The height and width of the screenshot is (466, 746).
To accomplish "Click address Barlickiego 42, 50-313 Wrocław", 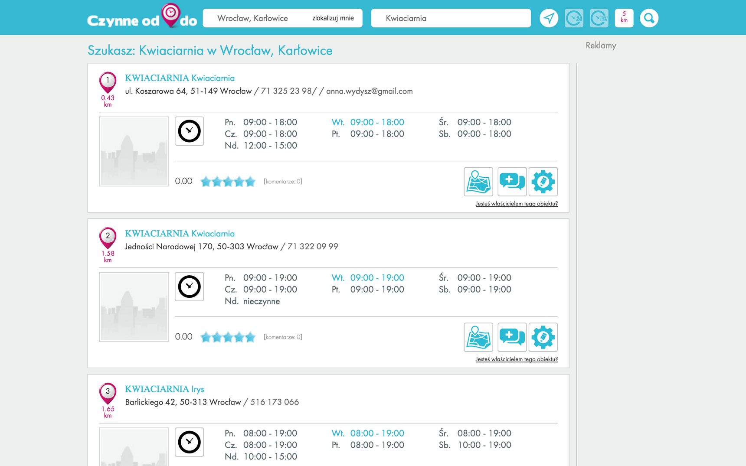I will [183, 402].
